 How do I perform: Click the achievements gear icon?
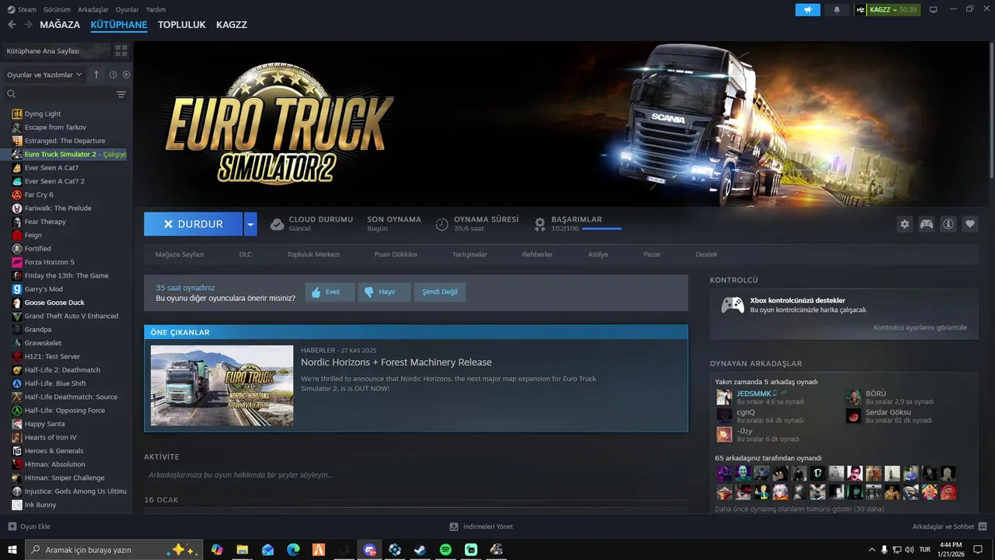539,224
